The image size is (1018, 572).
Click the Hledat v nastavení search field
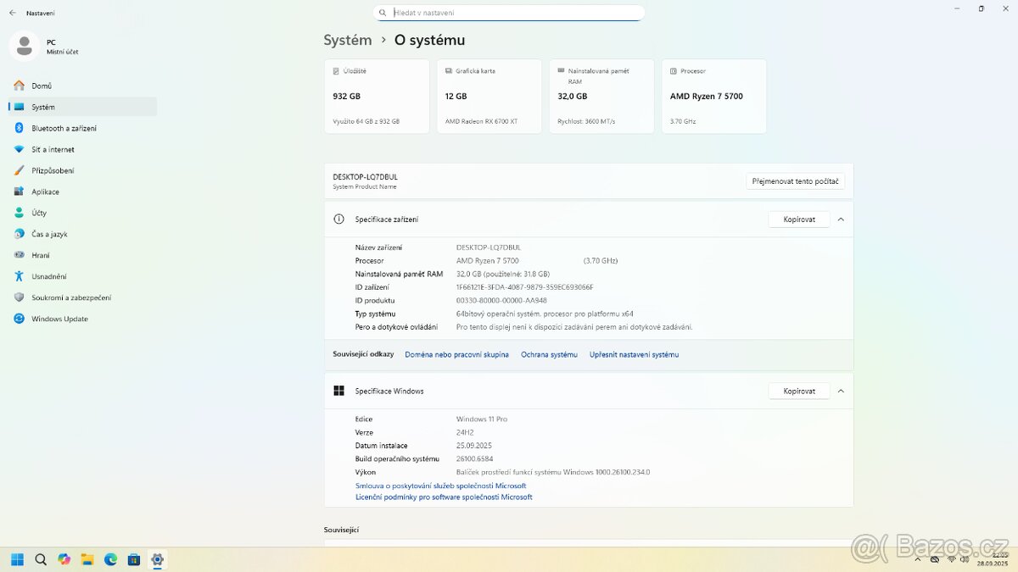pos(508,12)
